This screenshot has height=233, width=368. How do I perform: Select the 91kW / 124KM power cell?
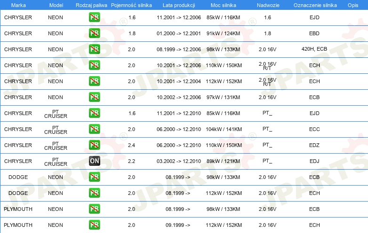click(224, 33)
